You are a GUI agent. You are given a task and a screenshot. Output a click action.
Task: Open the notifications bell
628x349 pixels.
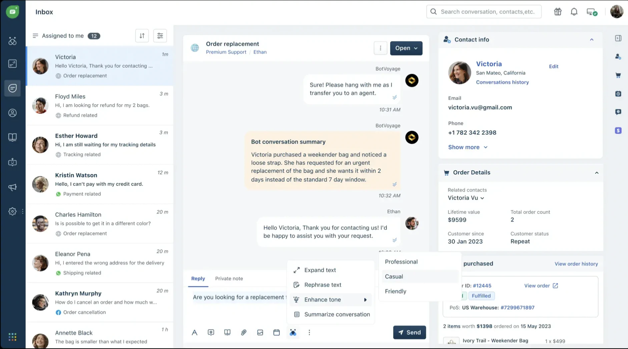(x=574, y=12)
